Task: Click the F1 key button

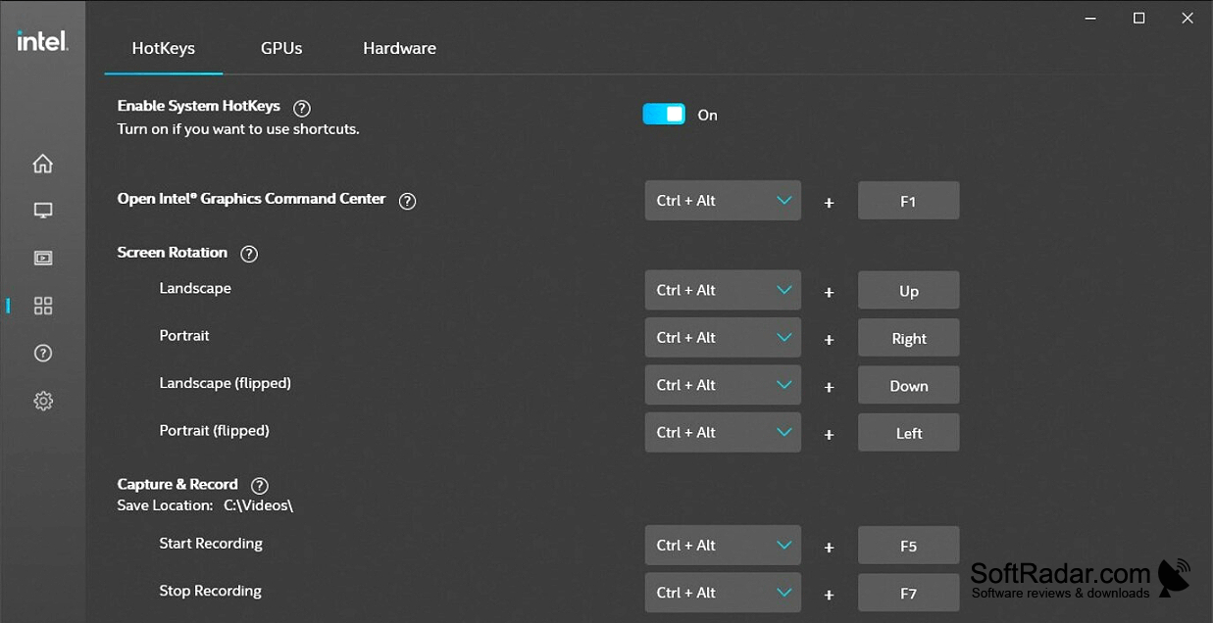Action: (908, 201)
